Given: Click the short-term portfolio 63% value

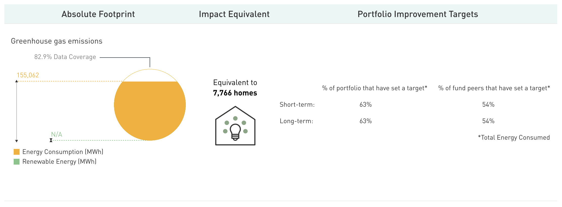Looking at the screenshot, I should [366, 105].
